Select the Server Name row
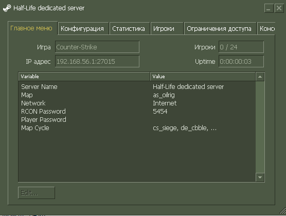The height and width of the screenshot is (216, 286). click(137, 87)
